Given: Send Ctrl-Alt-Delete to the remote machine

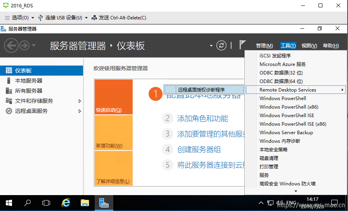Looking at the screenshot, I should point(119,18).
